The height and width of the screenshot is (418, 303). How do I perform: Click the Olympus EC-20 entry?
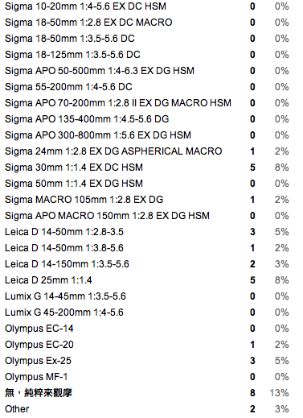click(x=39, y=345)
